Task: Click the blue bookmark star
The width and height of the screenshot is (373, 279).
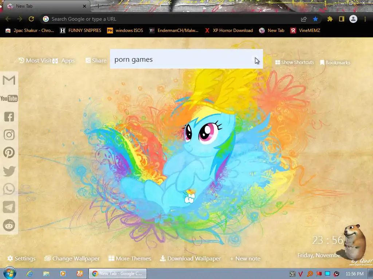Action: coord(315,19)
